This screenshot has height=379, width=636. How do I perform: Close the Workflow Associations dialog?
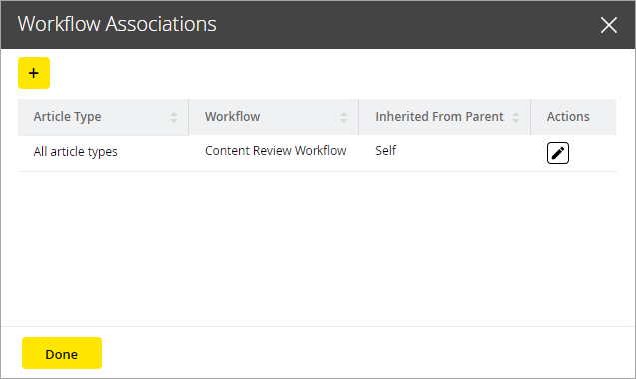[x=608, y=25]
